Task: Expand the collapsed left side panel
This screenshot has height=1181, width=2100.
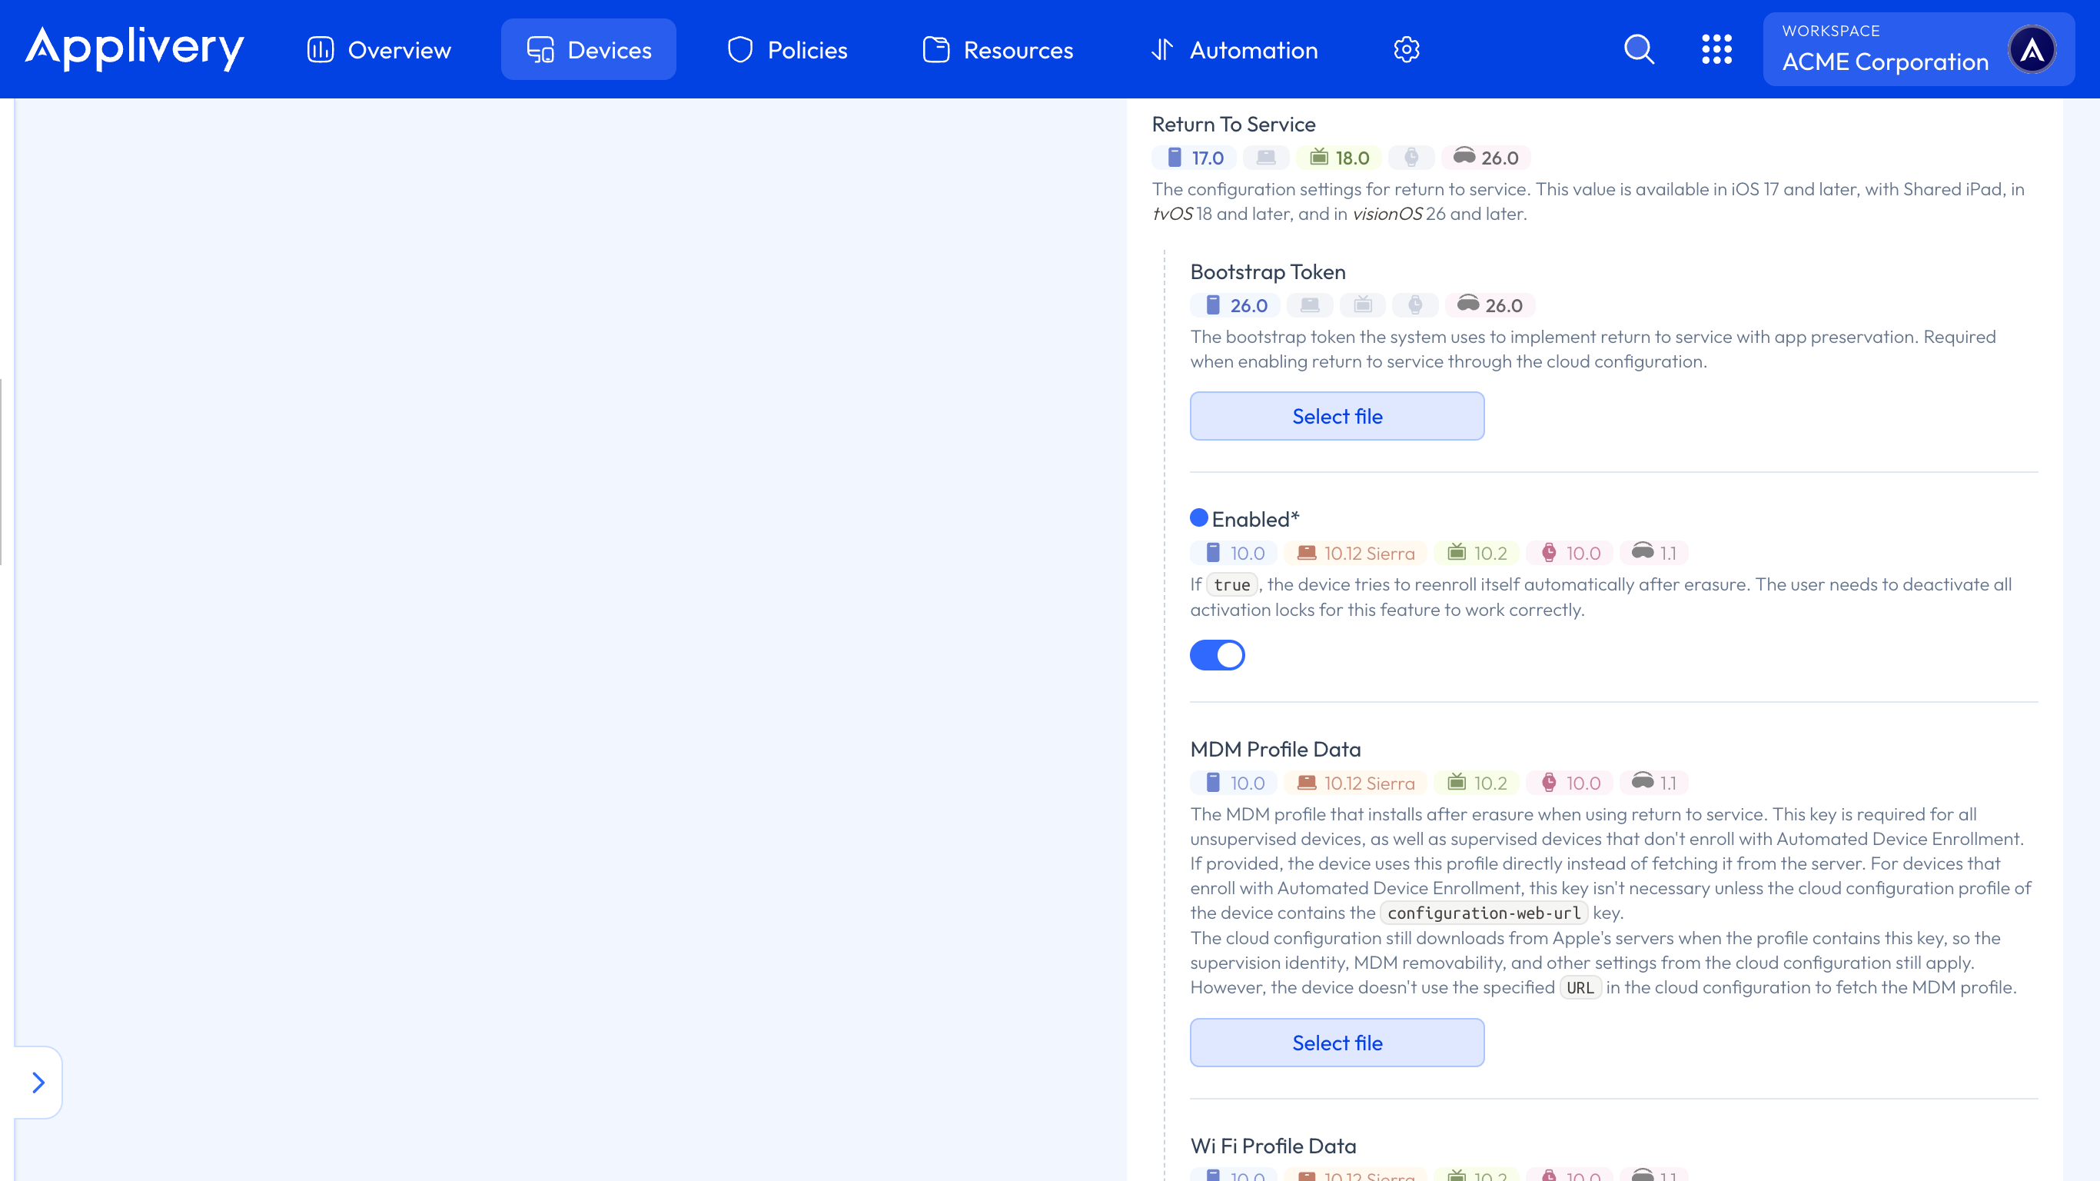Action: 38,1083
